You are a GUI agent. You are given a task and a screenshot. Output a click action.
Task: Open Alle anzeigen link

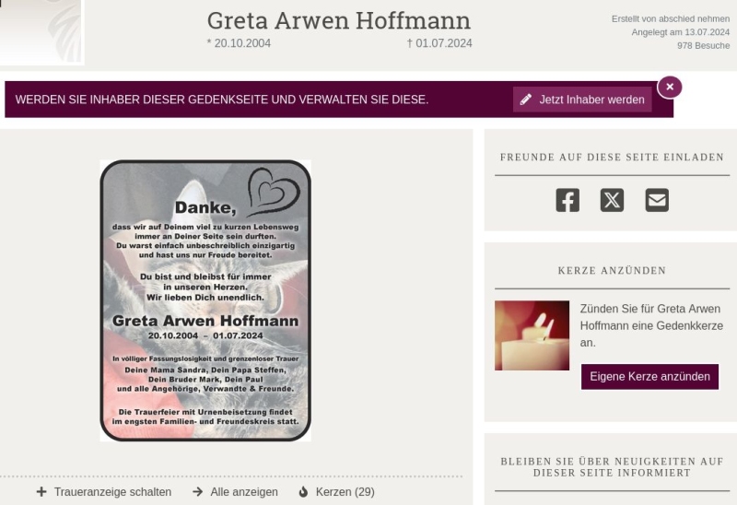click(x=244, y=492)
